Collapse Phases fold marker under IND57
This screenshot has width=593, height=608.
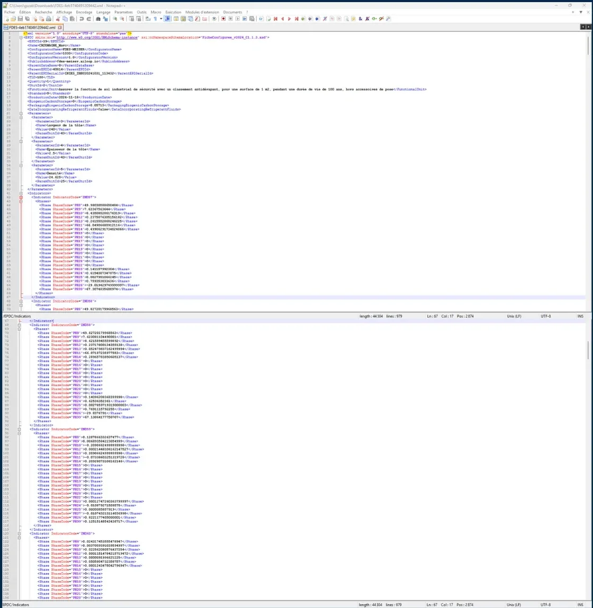click(x=21, y=201)
